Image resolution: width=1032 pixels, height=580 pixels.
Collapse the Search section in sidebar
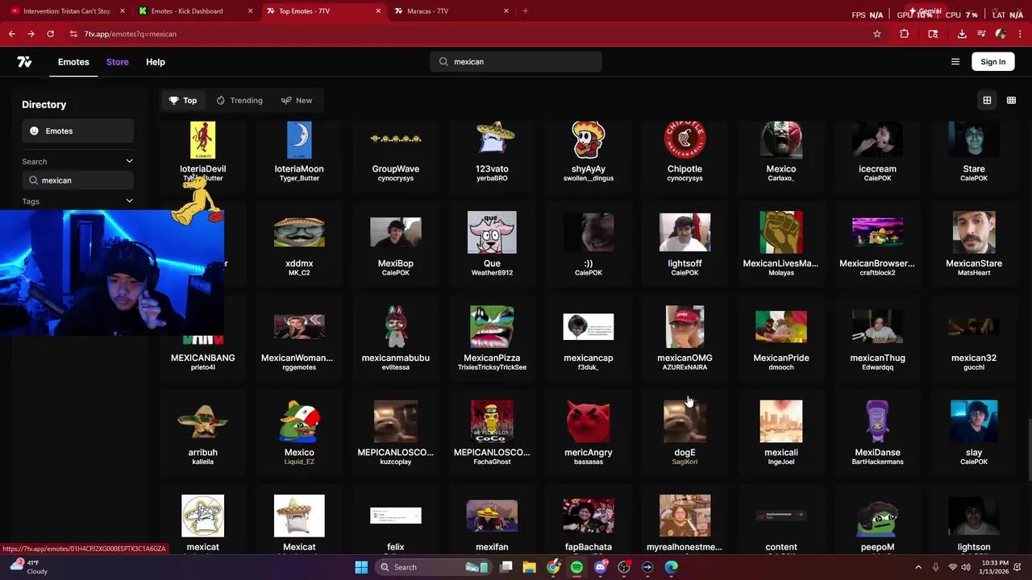coord(129,161)
